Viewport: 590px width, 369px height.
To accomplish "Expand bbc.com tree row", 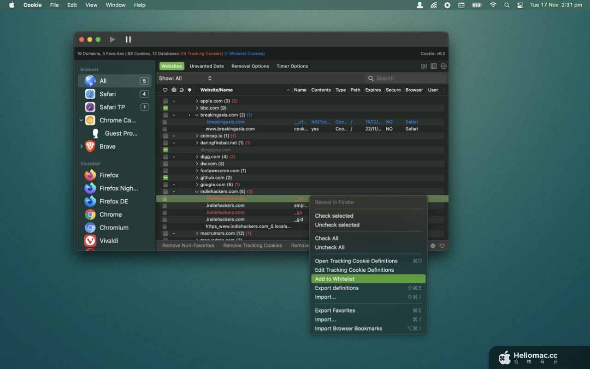I will (197, 108).
